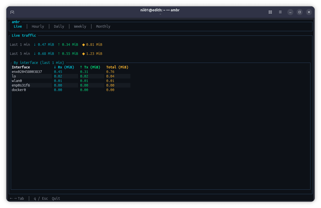
Task: Click the 'q / Esc Quit' footer hint
Action: click(x=47, y=198)
